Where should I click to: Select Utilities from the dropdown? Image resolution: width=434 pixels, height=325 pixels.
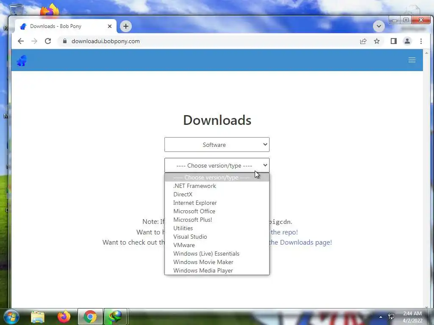[x=217, y=228]
